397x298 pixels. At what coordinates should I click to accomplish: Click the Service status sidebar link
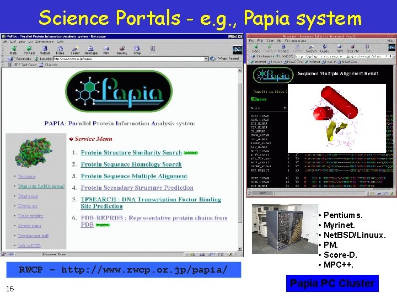pos(29,226)
